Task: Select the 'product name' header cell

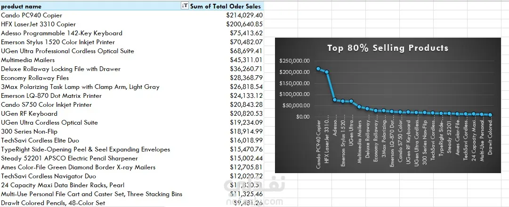Action: tap(21, 6)
